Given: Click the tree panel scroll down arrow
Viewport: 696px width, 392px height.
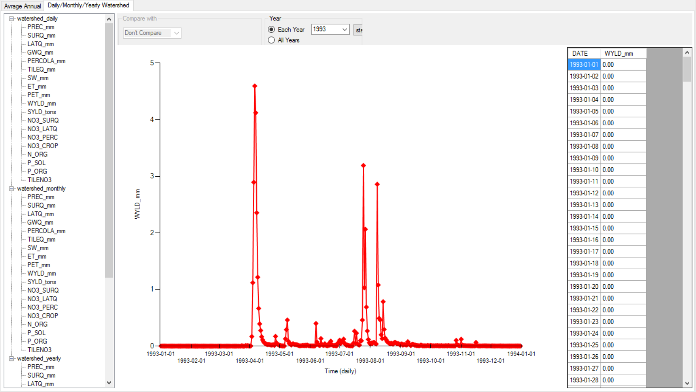Looking at the screenshot, I should [x=109, y=383].
